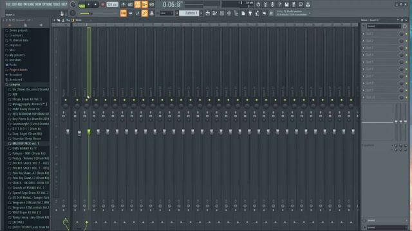The width and height of the screenshot is (412, 231).
Task: Mute the Insert 1 mixer track LED
Action: point(77,100)
